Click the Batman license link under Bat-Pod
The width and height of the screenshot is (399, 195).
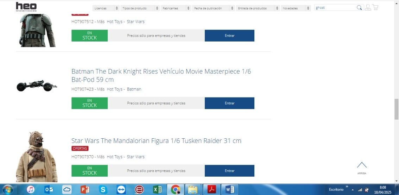coord(134,89)
